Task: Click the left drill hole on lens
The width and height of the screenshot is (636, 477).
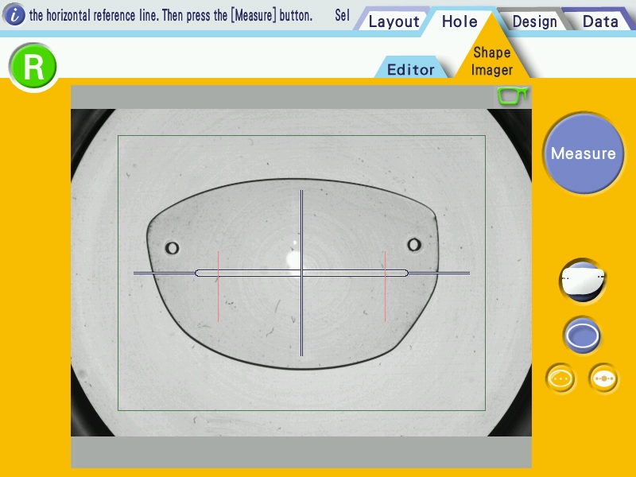Action: (172, 247)
